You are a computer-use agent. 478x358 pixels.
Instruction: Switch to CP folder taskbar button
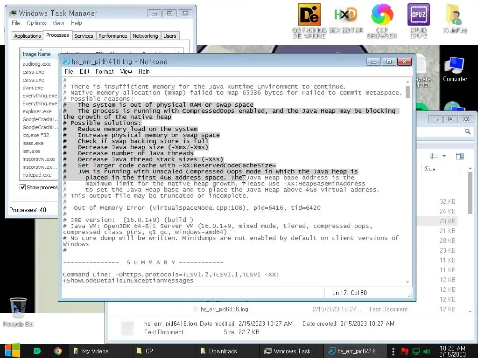coord(163,351)
